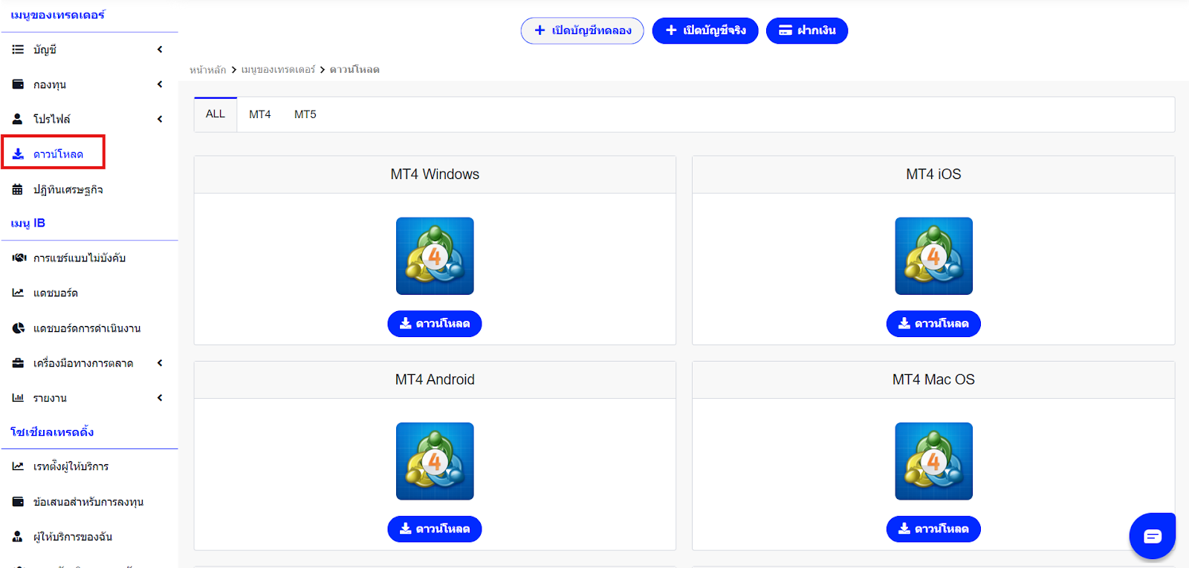Viewport: 1189px width, 568px height.
Task: Click the chart icon beside เรทติ้งผู้ให้บริการ
Action: tap(18, 466)
